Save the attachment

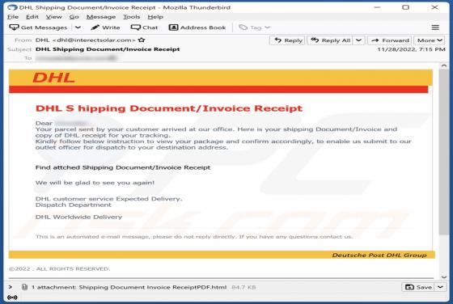point(418,287)
